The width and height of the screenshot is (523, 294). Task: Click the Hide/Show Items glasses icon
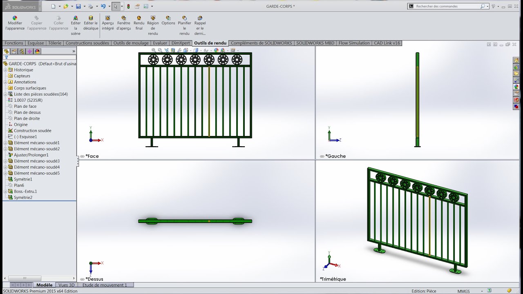206,50
